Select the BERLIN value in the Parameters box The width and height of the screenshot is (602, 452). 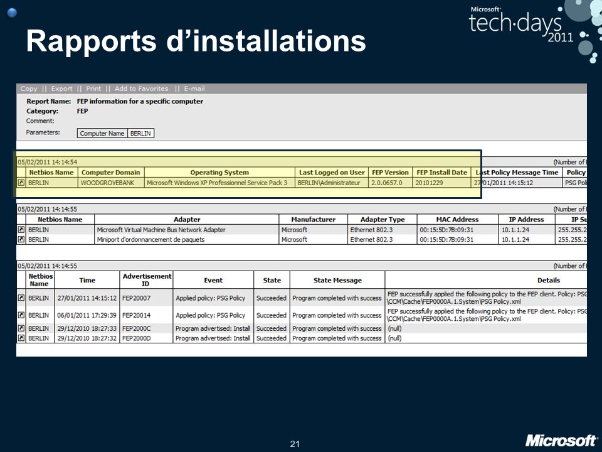point(140,133)
